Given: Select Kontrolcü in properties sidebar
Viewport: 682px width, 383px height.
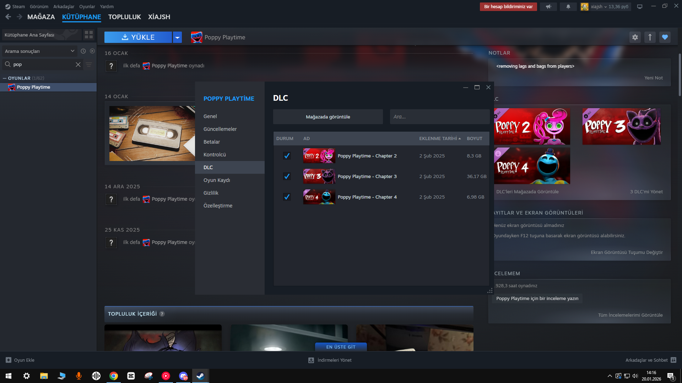Looking at the screenshot, I should [229, 155].
